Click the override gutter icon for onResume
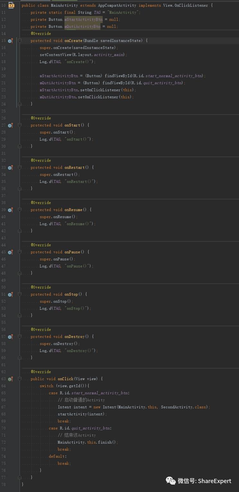The image size is (239, 492). 10,210
